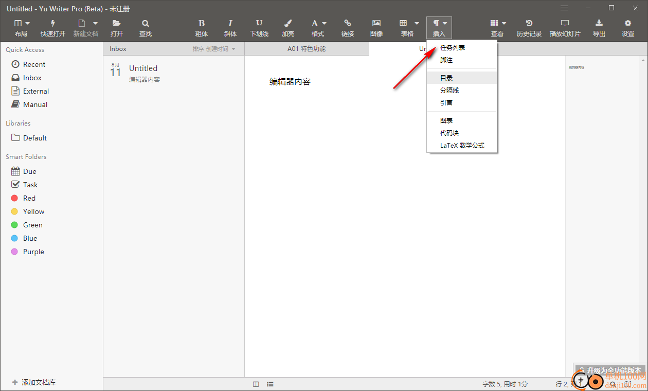Click the Smart Folders section header
The height and width of the screenshot is (391, 648).
pyautogui.click(x=26, y=157)
